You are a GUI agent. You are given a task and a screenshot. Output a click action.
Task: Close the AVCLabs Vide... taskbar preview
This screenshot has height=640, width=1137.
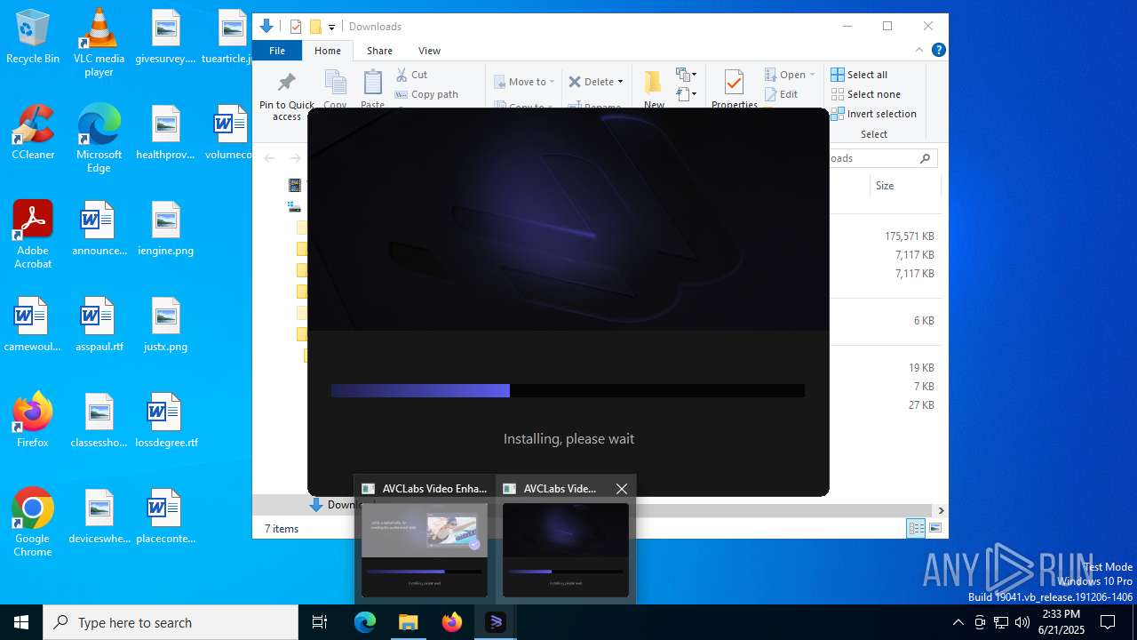click(622, 488)
